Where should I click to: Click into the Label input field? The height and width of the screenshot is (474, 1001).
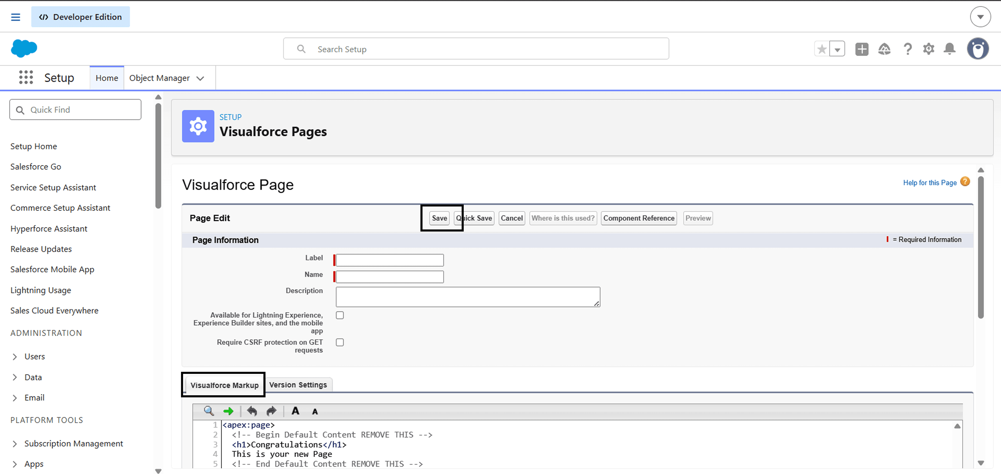(x=389, y=260)
